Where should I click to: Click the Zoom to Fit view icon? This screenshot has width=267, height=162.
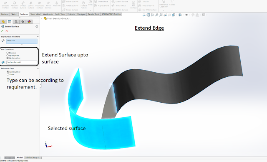152,15
